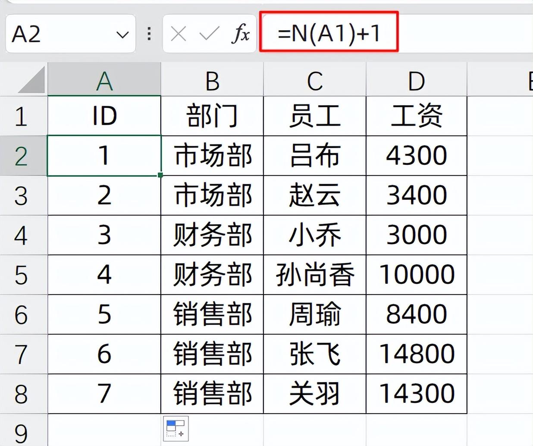This screenshot has width=533, height=446.
Task: Select row 4 header
Action: coord(23,235)
